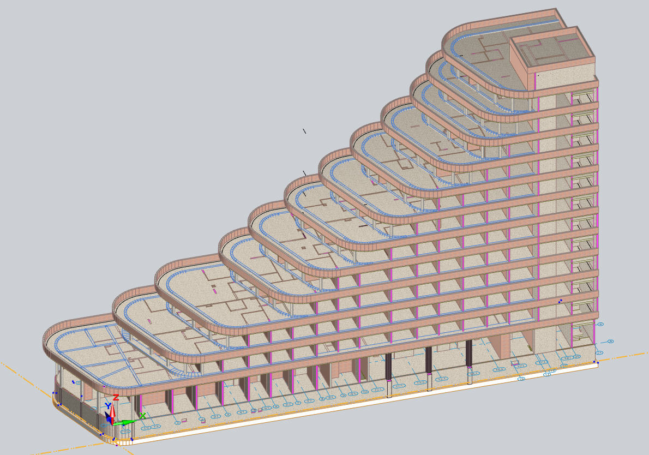Image resolution: width=649 pixels, height=455 pixels.
Task: Click the red Z letter label
Action: (x=116, y=397)
